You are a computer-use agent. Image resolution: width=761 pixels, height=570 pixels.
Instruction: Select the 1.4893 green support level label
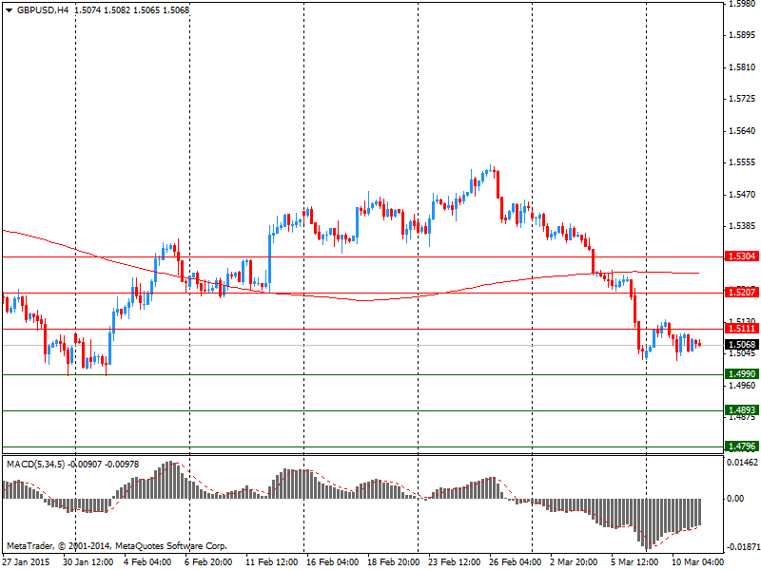742,410
